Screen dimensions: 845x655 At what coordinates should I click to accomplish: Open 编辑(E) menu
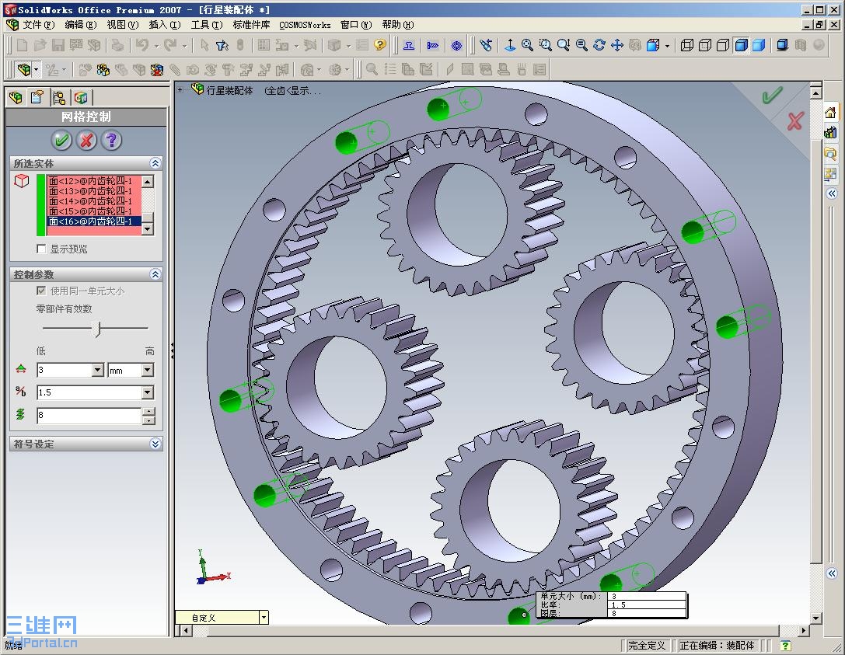pos(81,25)
